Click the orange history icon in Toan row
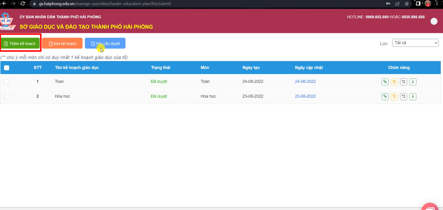The width and height of the screenshot is (443, 210). pos(394,82)
